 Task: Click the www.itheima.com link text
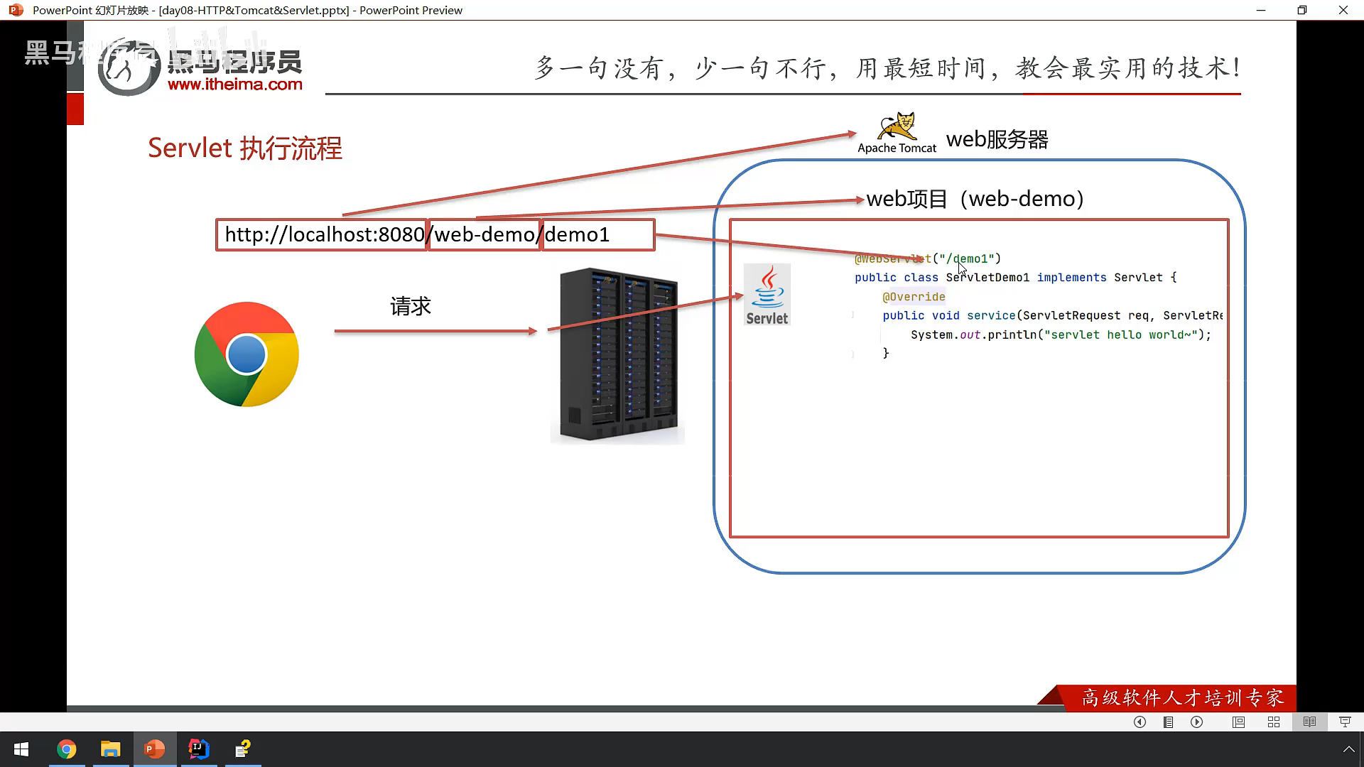(x=235, y=85)
